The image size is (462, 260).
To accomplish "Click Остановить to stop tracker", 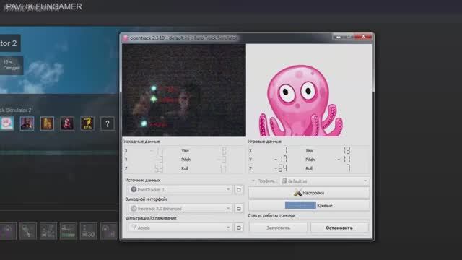I will [339, 227].
